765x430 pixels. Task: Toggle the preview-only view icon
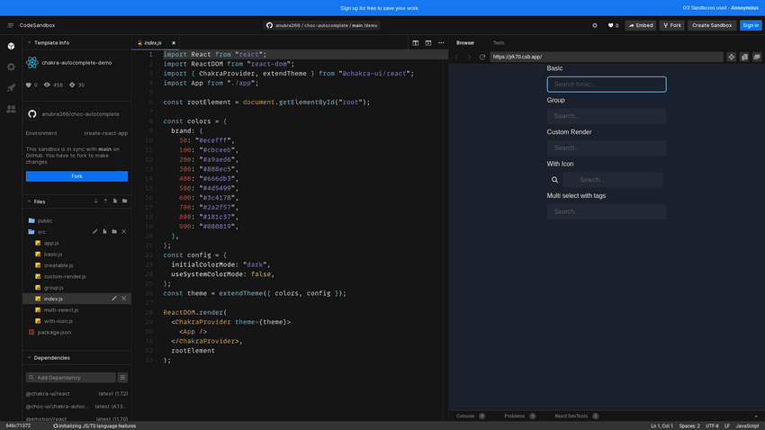tap(427, 43)
